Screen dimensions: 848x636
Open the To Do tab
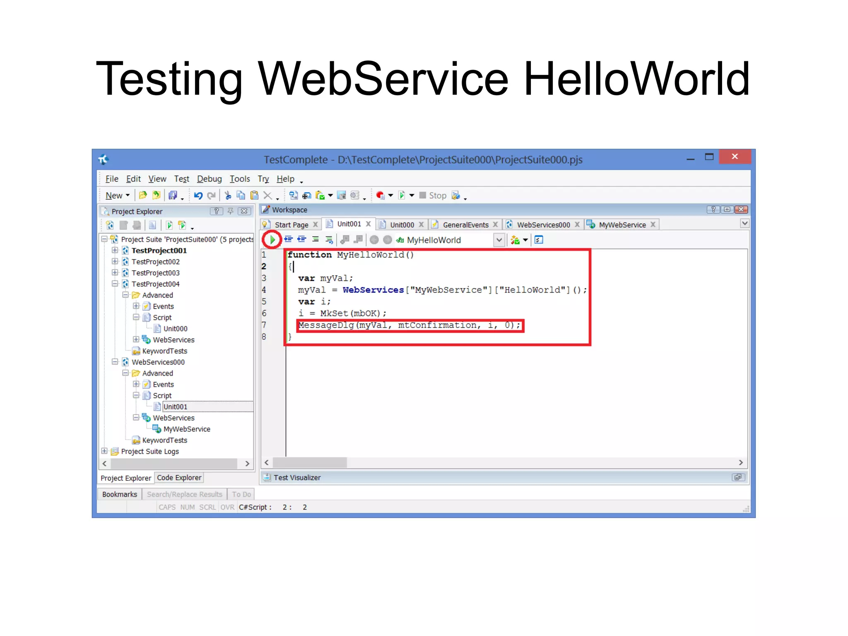241,494
